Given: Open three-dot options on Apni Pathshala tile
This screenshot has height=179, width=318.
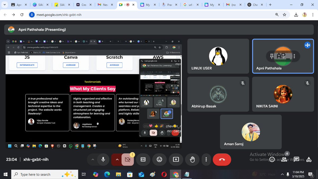Looking at the screenshot, I should point(294,56).
